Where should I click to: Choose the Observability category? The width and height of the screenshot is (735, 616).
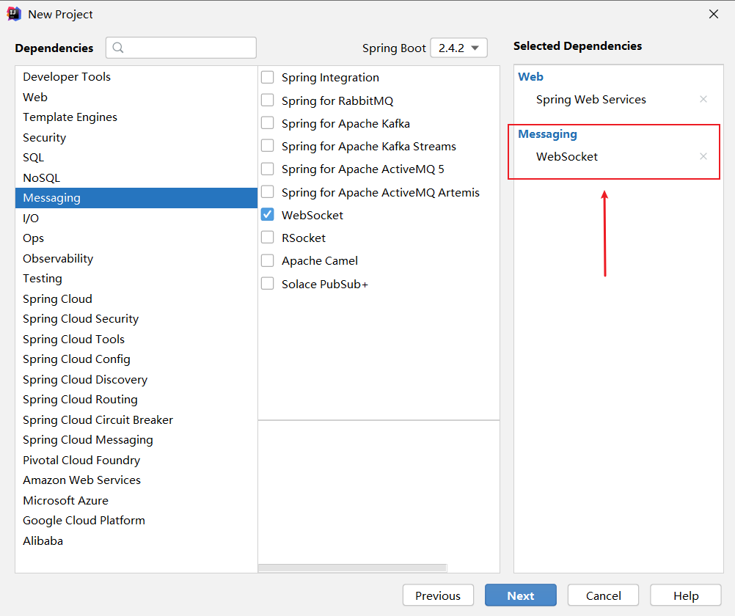(x=136, y=258)
